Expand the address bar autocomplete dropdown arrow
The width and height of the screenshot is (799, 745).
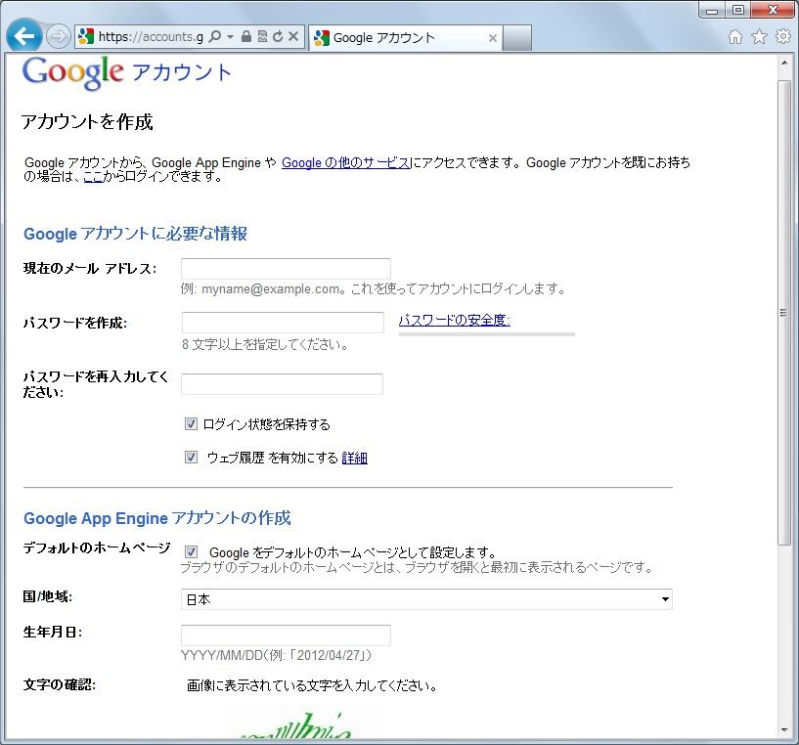(x=230, y=37)
